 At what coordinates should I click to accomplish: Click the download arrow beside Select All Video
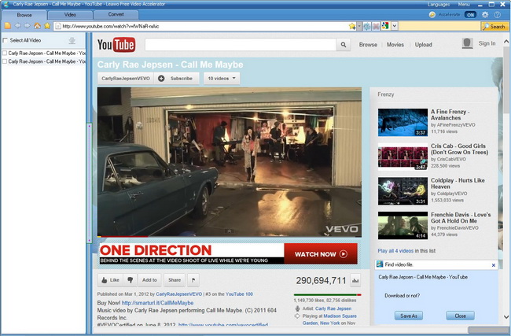pos(72,40)
